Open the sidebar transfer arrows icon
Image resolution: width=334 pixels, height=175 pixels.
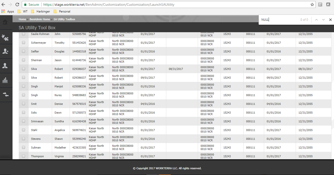tap(5, 94)
